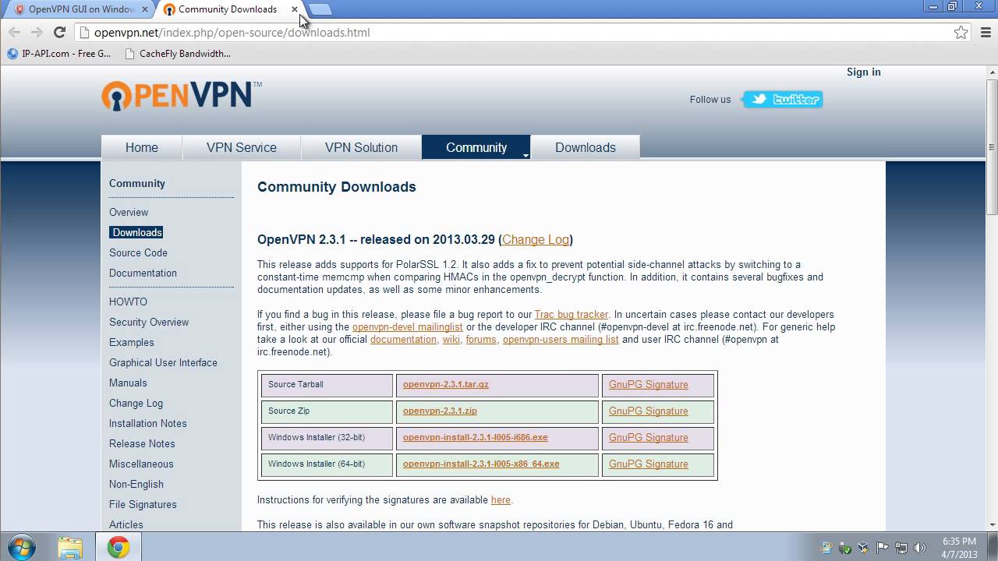Open Graphical User Interface sidebar link
The width and height of the screenshot is (998, 561).
[163, 362]
